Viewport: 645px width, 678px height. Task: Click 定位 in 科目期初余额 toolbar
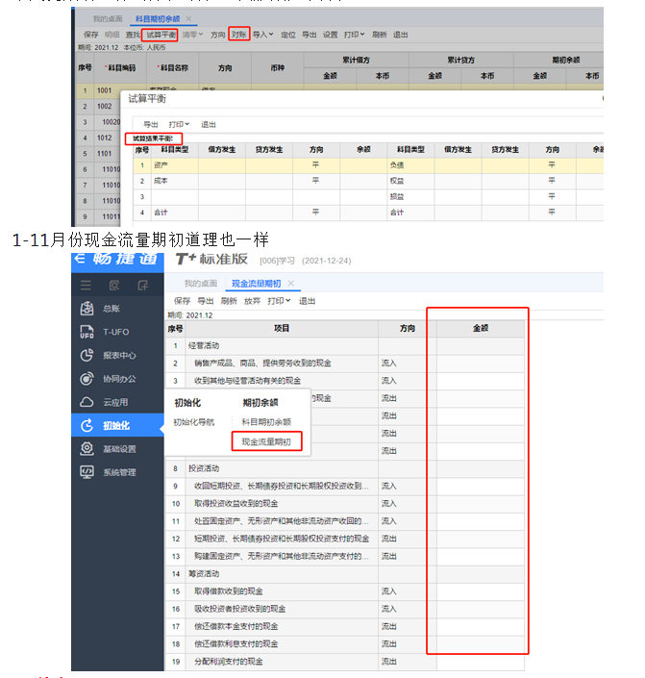pos(288,35)
